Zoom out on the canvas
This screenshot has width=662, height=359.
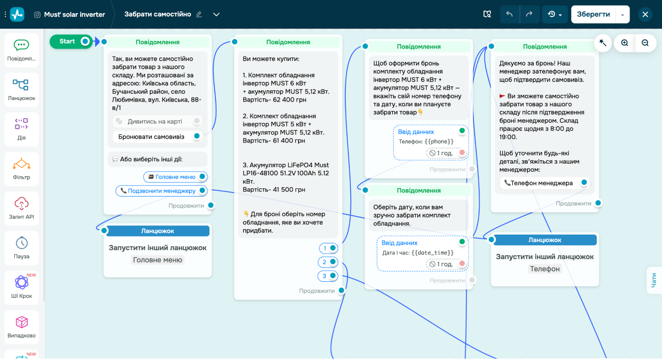645,43
